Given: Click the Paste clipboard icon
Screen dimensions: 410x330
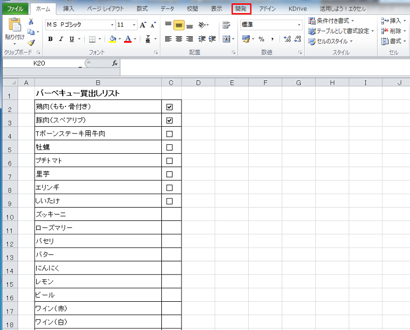Looking at the screenshot, I should point(14,27).
